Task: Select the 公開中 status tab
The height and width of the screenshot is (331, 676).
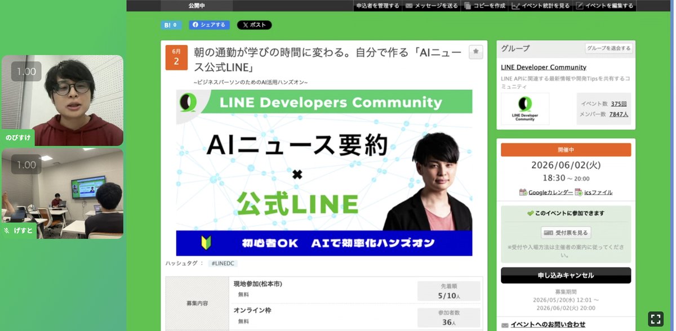Action: pos(197,6)
